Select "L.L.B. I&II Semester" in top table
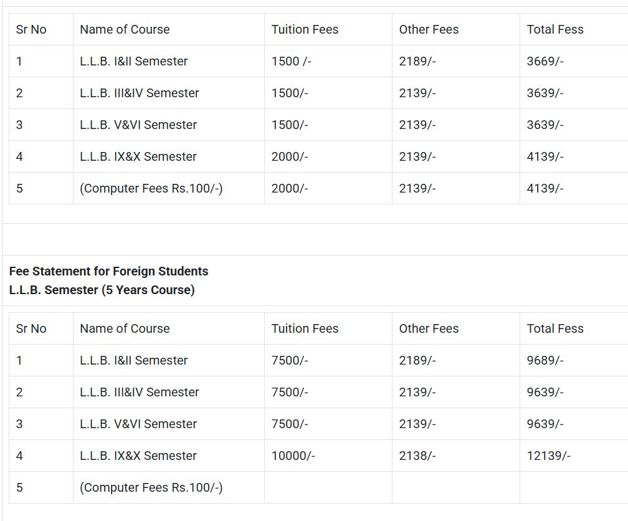 [133, 61]
